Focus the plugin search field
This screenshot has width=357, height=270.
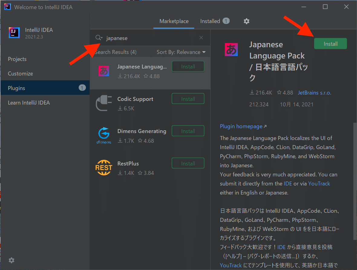[150, 38]
